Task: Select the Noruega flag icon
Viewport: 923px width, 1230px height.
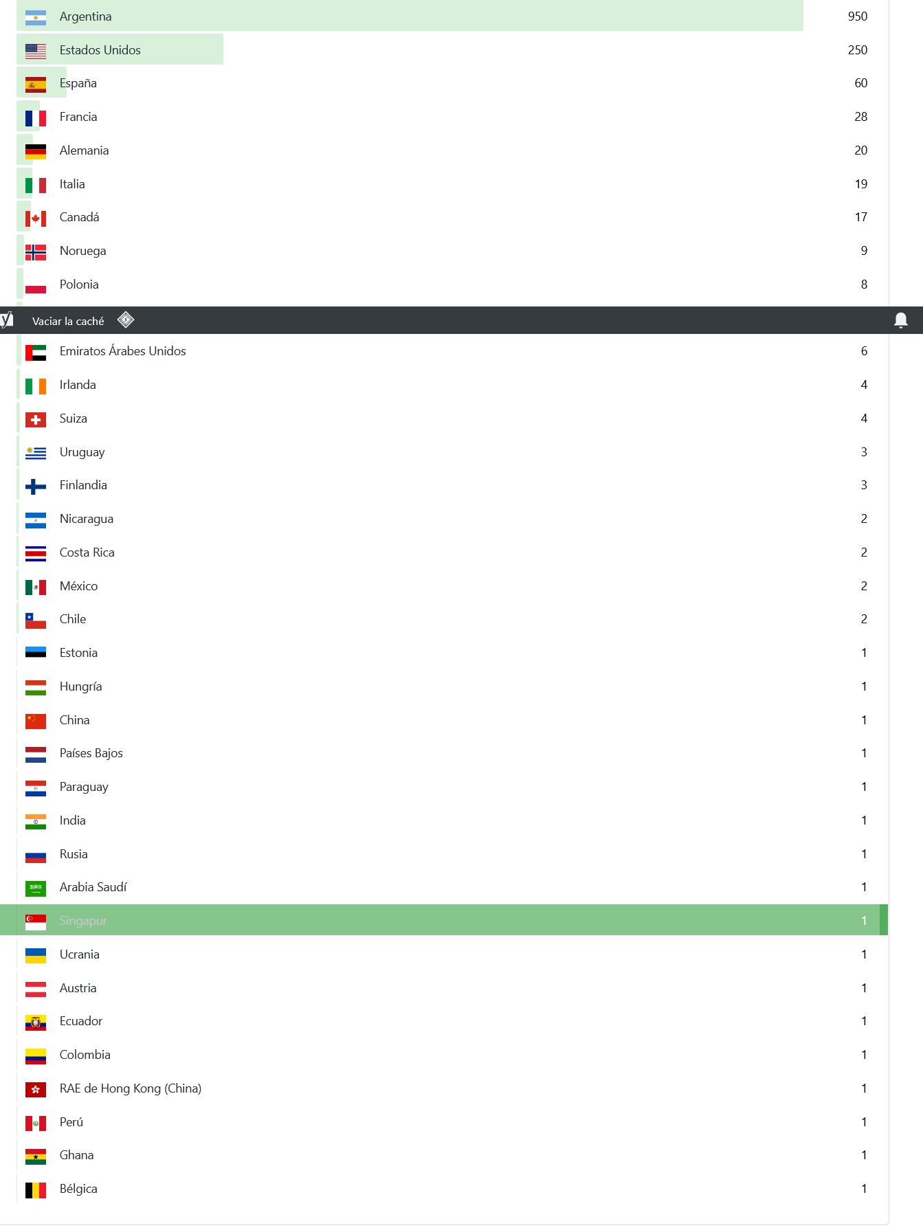Action: point(36,251)
